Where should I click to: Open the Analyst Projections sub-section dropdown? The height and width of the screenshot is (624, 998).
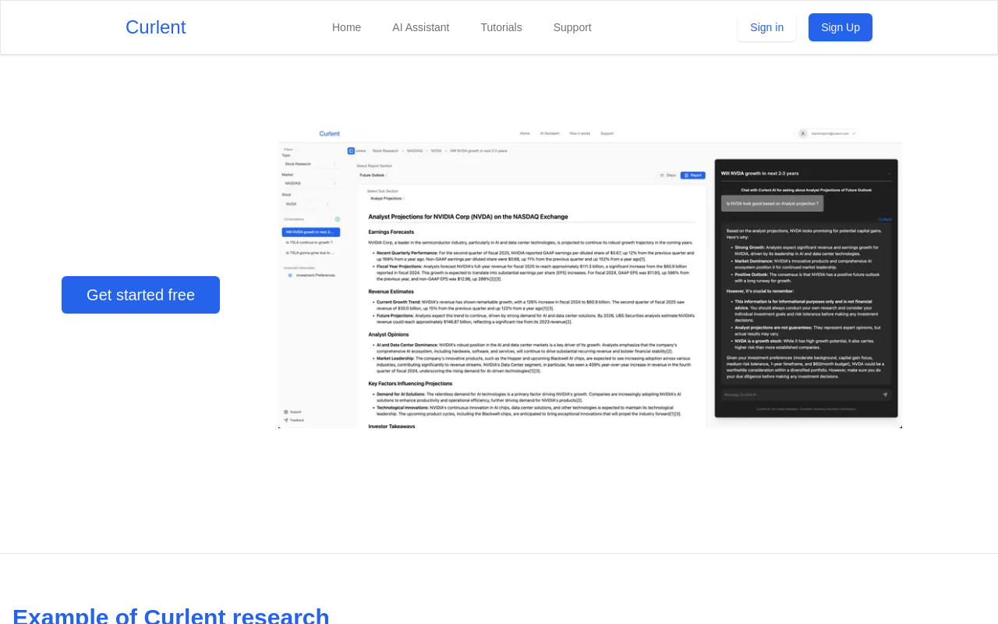(x=388, y=198)
